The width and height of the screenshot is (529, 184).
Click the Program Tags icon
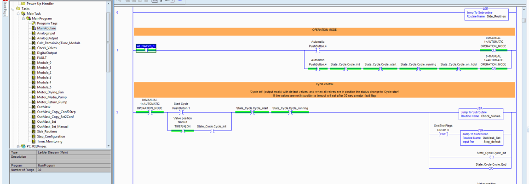[x=34, y=23]
